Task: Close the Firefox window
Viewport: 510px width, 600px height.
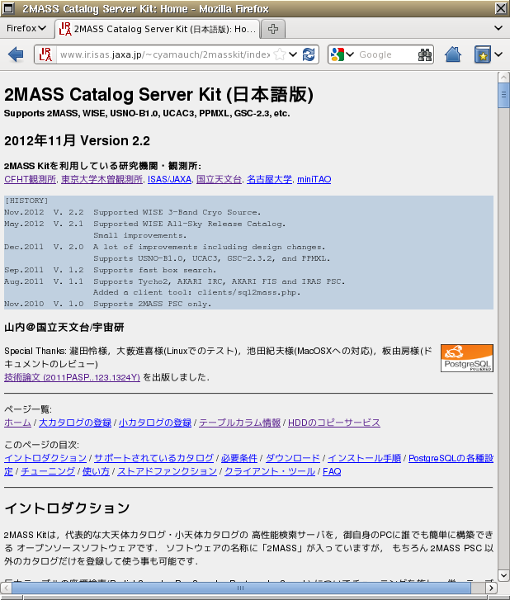Action: tap(501, 8)
